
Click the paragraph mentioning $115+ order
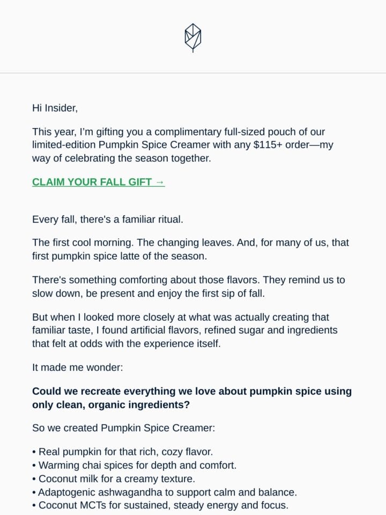[182, 145]
